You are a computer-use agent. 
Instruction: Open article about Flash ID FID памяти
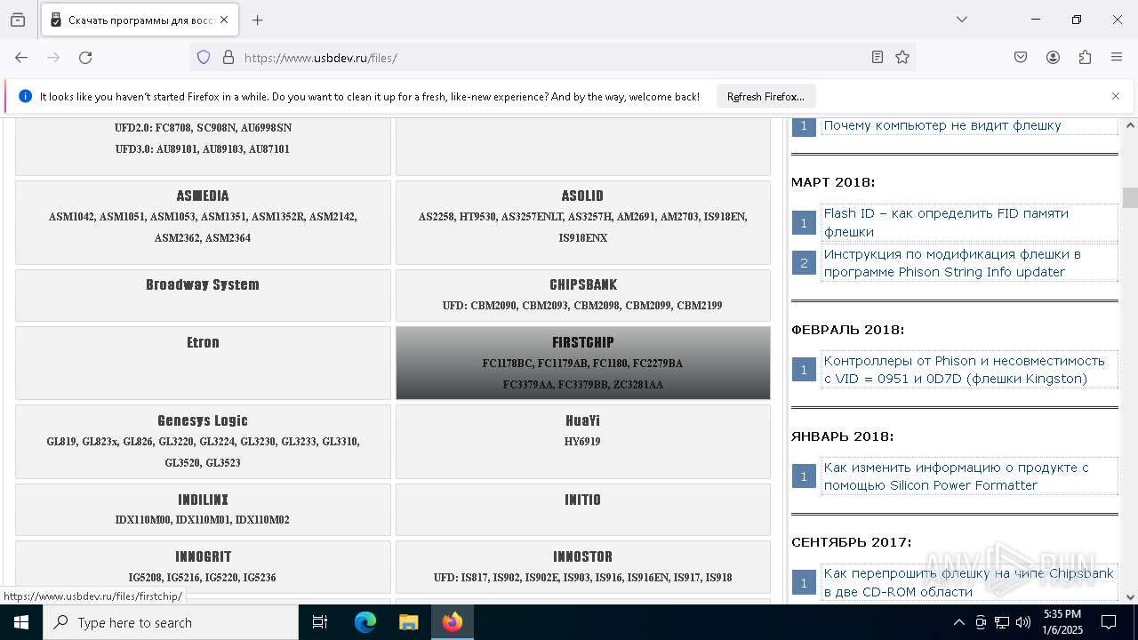(946, 222)
